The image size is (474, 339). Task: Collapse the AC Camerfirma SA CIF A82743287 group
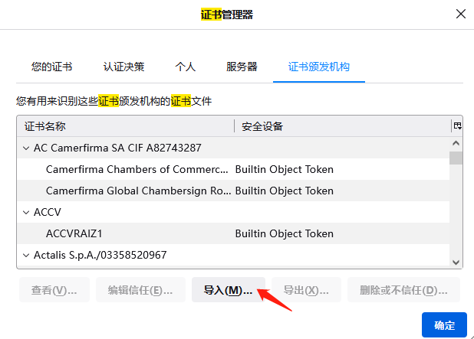pos(26,148)
